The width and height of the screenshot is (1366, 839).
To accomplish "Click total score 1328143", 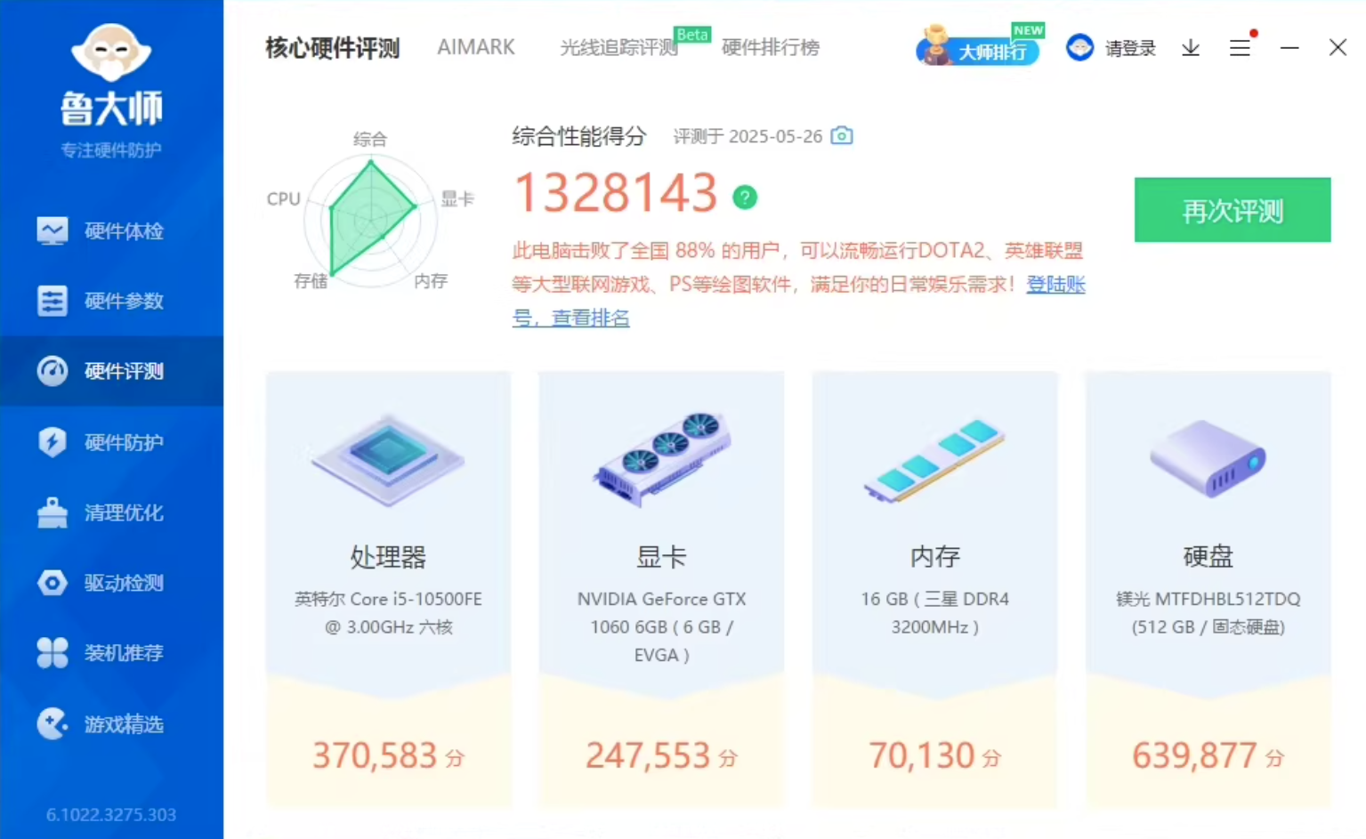I will 616,193.
